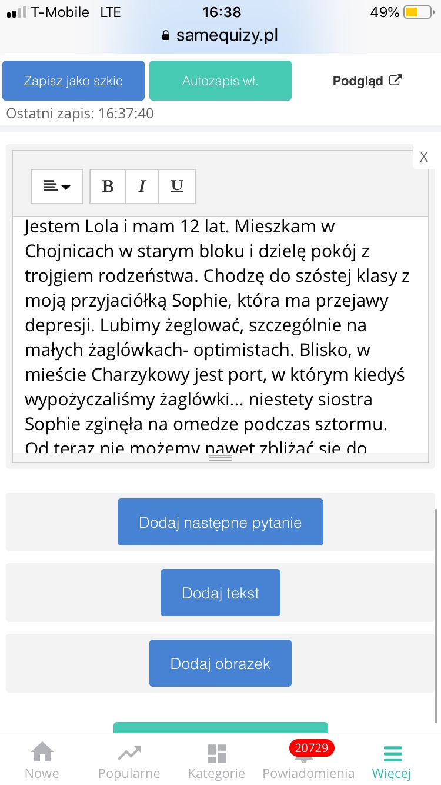Open the text alignment dropdown
Viewport: 441px width, 785px height.
(x=57, y=187)
